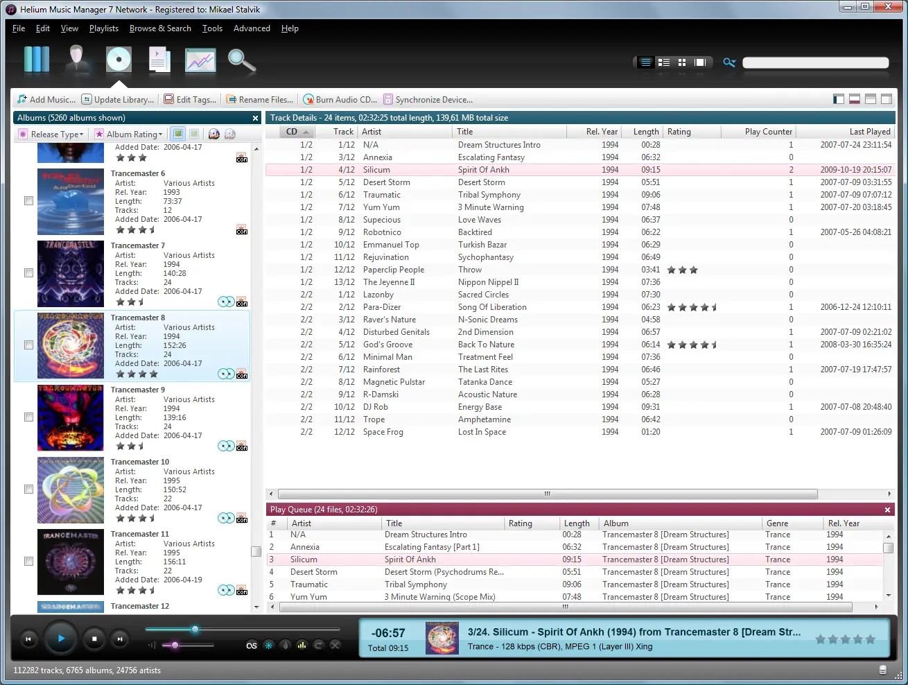
Task: Click the large magnifier Search icon
Action: click(x=241, y=60)
